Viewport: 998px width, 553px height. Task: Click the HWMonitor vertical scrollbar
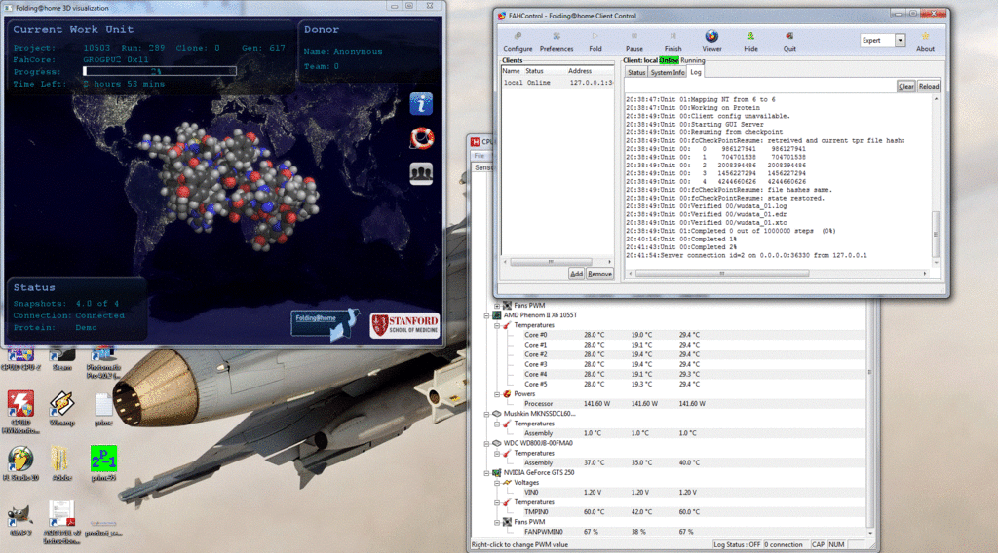pyautogui.click(x=869, y=372)
